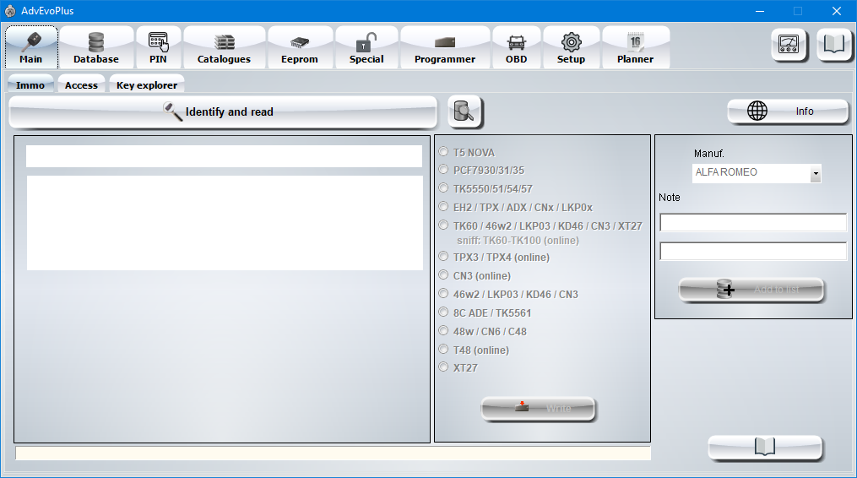Select the CN3 (online) radio option

(x=443, y=275)
